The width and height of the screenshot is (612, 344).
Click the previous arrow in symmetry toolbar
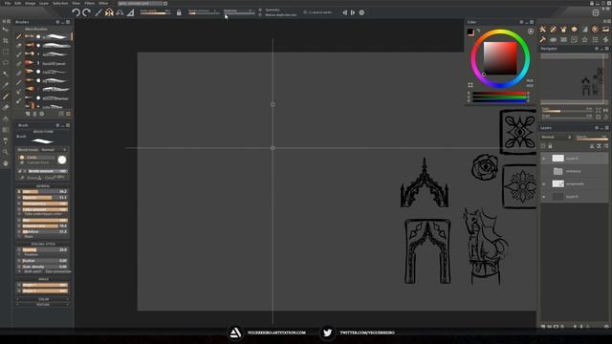click(344, 12)
